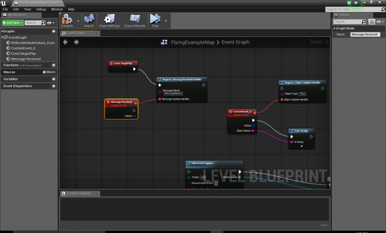The width and height of the screenshot is (386, 233).
Task: Toggle the eye visibility filter in My Blueprint
Action: (x=49, y=22)
